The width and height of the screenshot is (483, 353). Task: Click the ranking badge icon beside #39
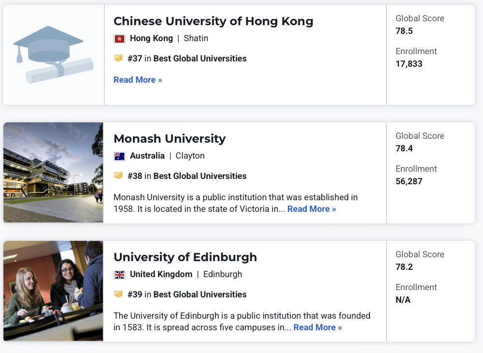tap(118, 294)
